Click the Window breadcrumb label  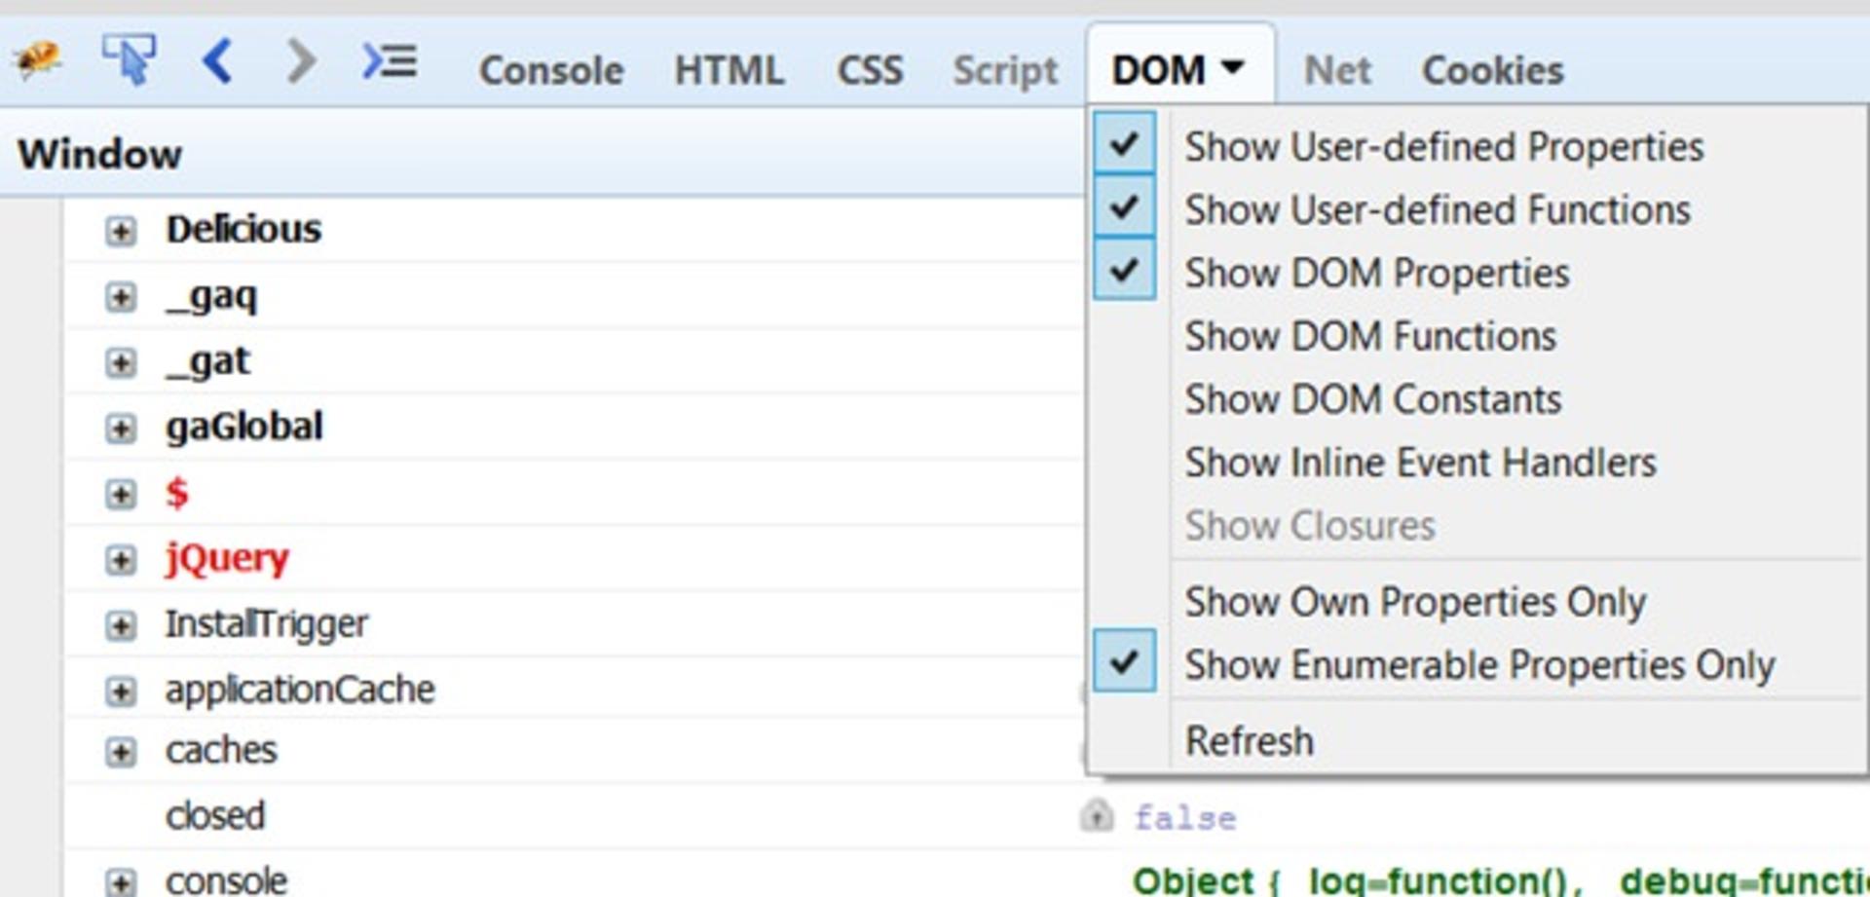pos(99,154)
